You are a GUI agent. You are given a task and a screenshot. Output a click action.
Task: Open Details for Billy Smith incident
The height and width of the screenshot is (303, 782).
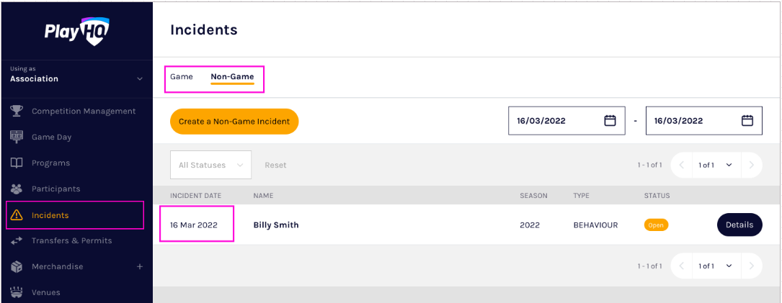pyautogui.click(x=739, y=225)
